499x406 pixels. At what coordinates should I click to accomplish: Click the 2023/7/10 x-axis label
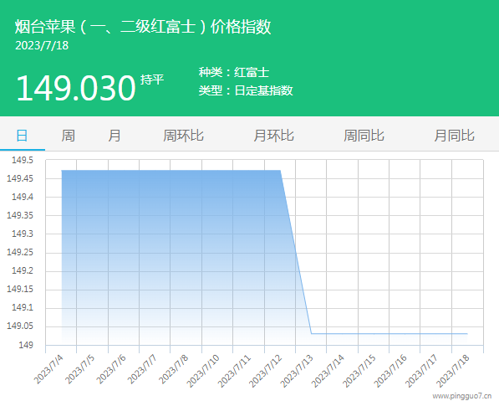coord(203,371)
